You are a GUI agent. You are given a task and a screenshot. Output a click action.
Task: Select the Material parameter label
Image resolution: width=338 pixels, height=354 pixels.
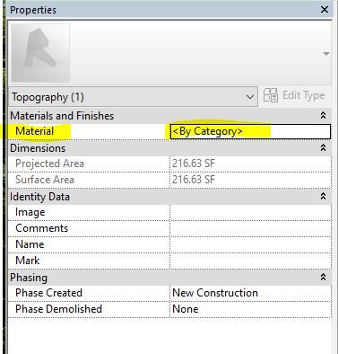point(35,131)
